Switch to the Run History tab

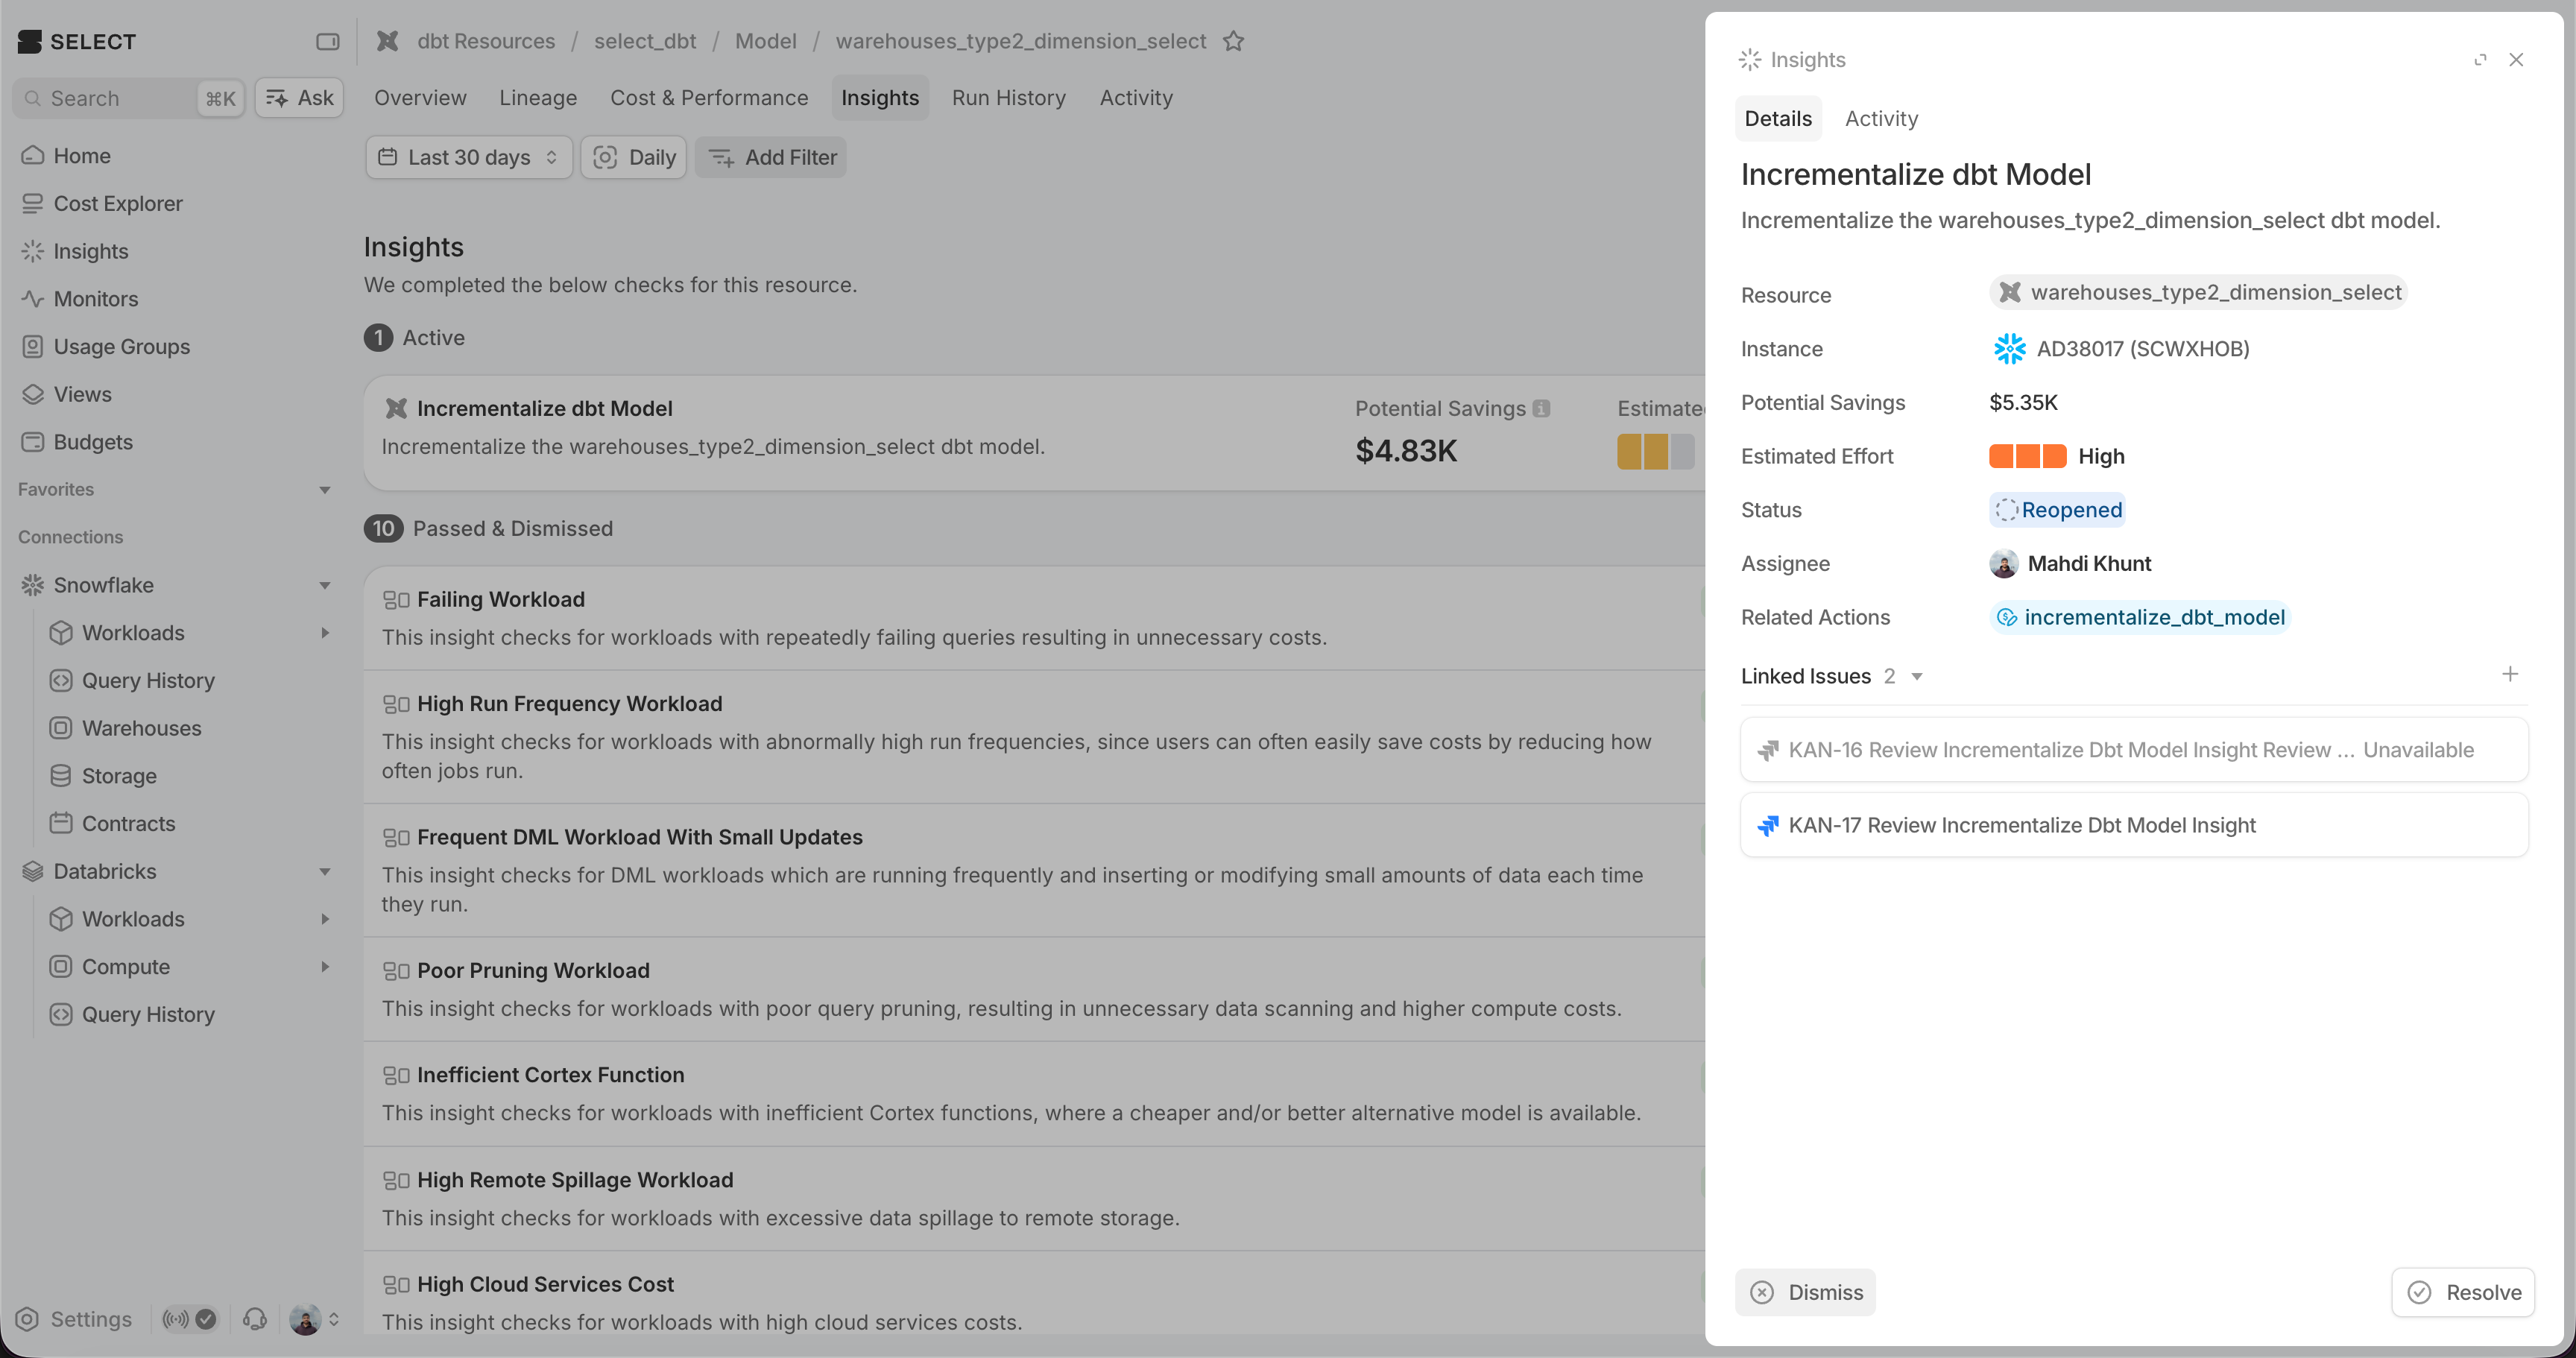(x=1008, y=98)
